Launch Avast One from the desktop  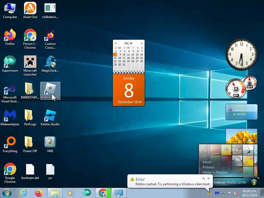click(x=30, y=10)
